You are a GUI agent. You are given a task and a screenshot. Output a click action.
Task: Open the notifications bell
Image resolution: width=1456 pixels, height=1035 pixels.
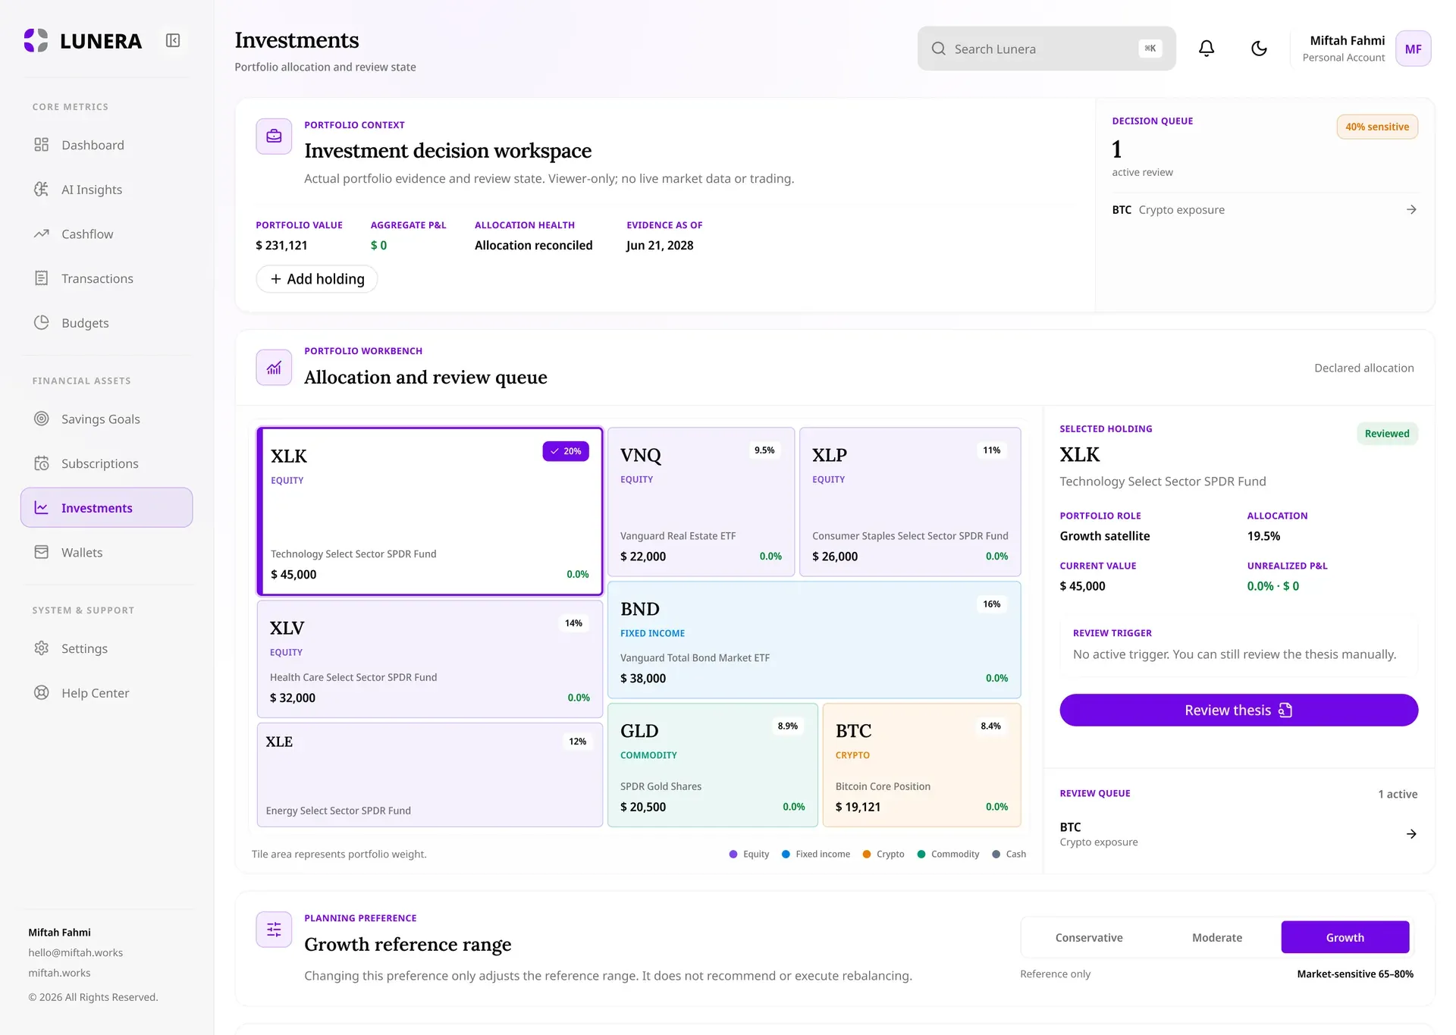pos(1207,49)
